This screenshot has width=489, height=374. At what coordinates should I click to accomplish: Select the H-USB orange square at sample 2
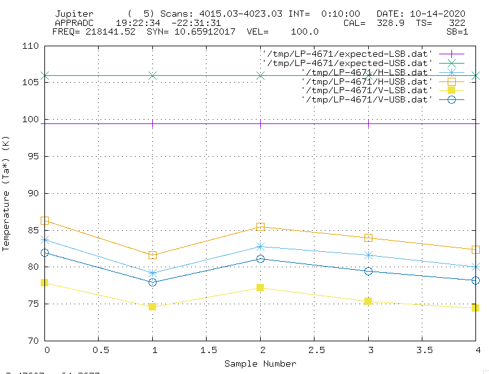[x=260, y=226]
